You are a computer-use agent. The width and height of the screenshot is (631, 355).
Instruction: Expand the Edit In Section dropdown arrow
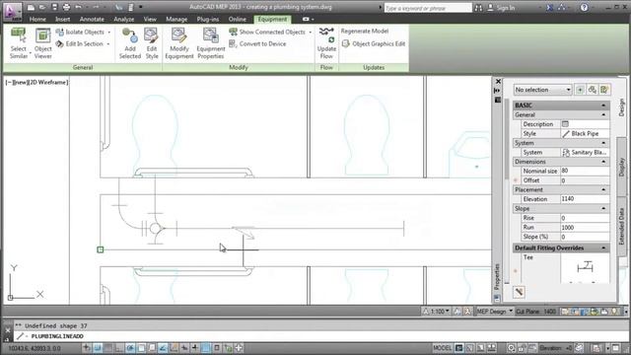point(108,44)
